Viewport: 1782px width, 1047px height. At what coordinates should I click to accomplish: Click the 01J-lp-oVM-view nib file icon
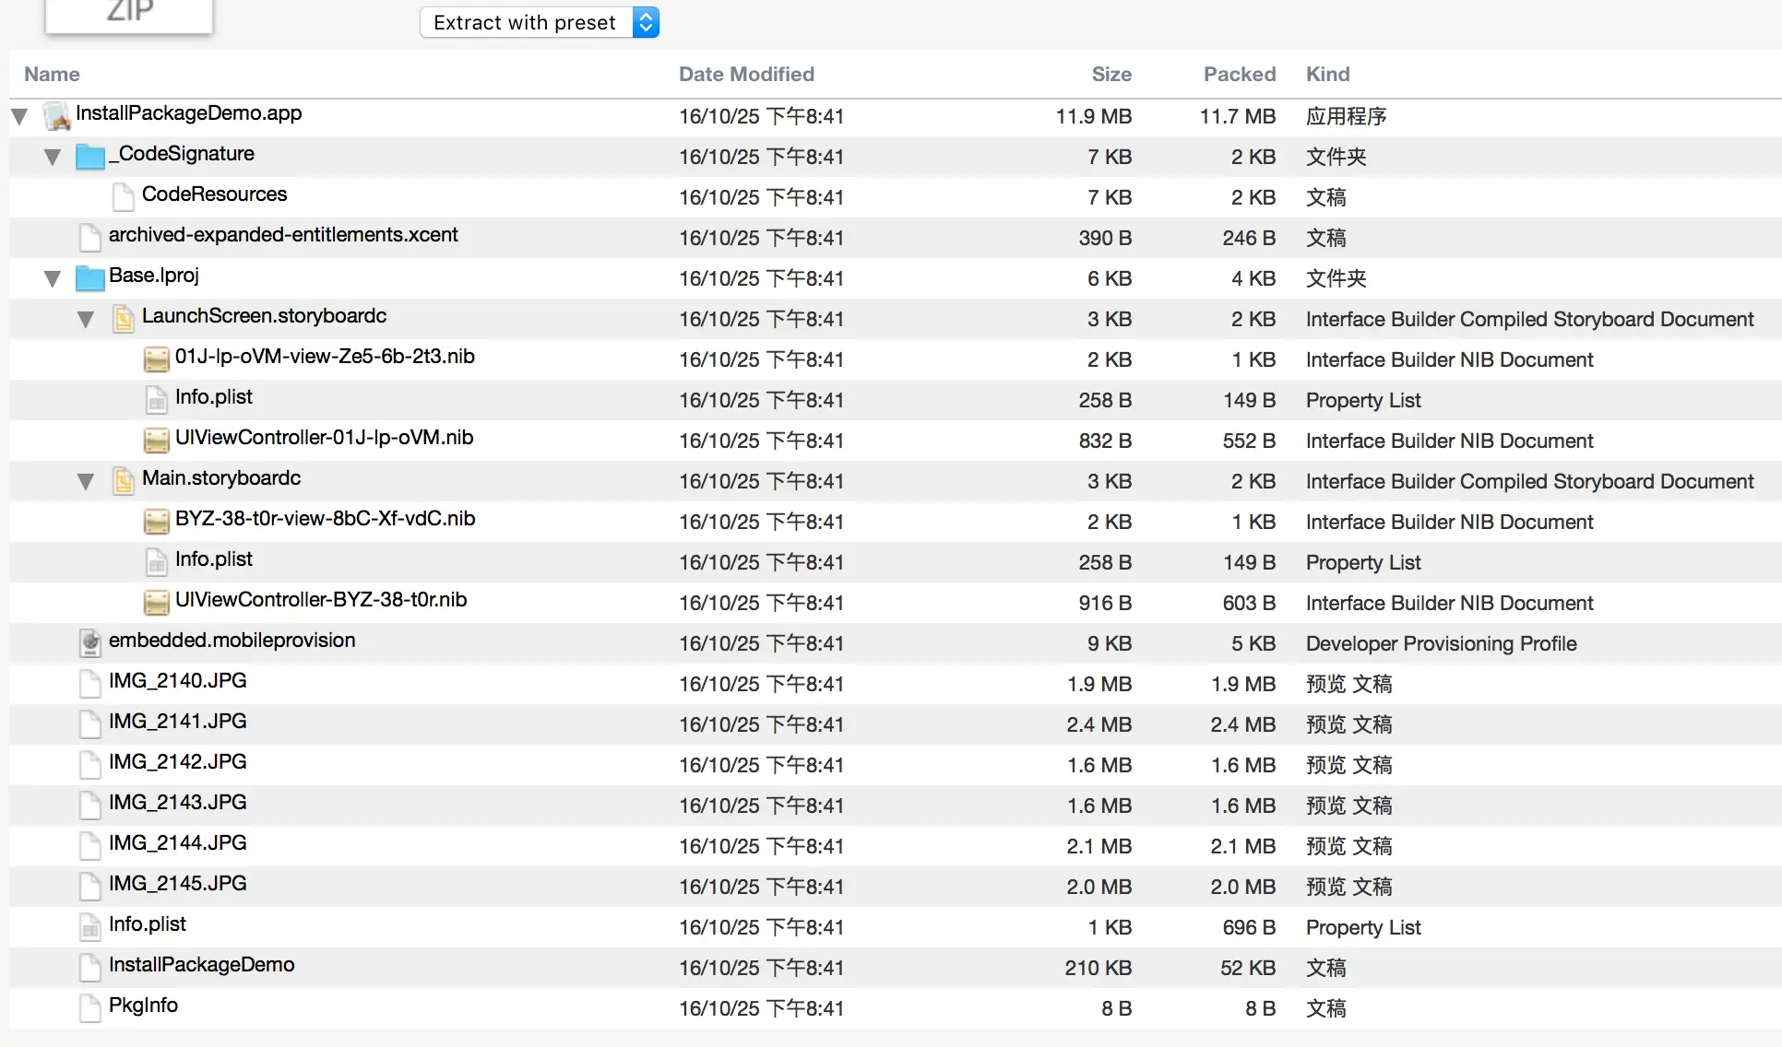pyautogui.click(x=156, y=359)
